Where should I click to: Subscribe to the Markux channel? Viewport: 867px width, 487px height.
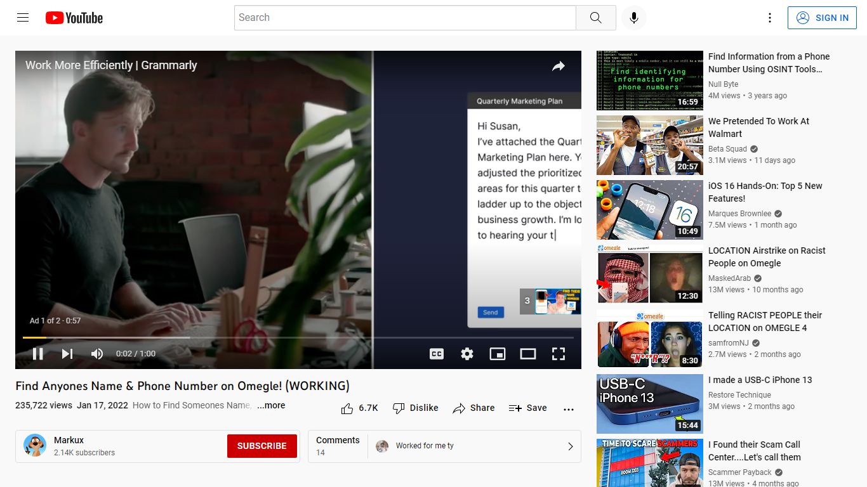click(x=262, y=446)
